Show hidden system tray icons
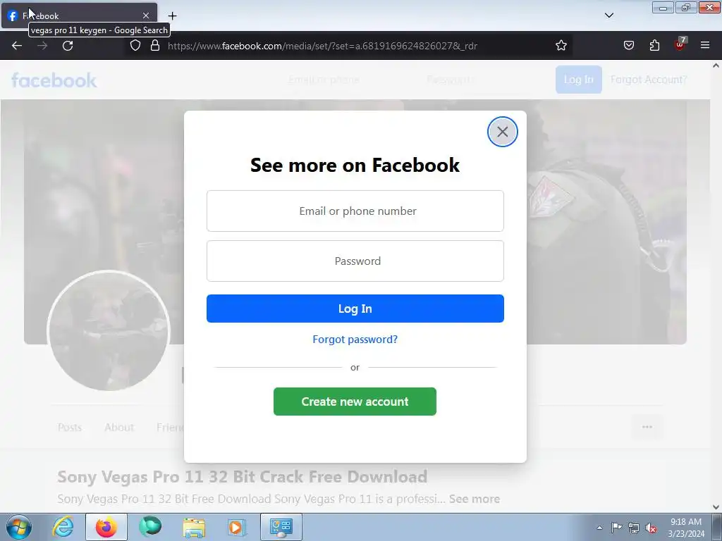Screen dimensions: 722x541 (x=599, y=528)
